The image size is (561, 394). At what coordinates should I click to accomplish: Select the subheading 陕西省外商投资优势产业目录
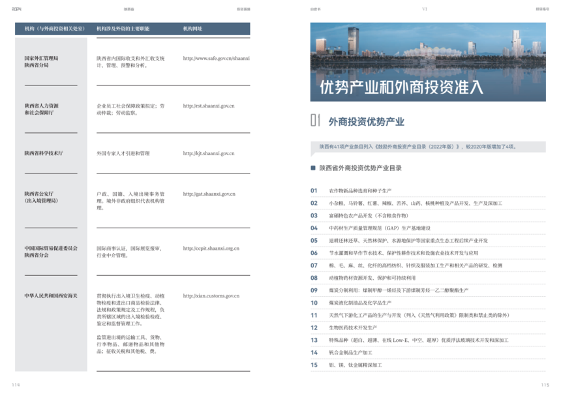pos(360,168)
